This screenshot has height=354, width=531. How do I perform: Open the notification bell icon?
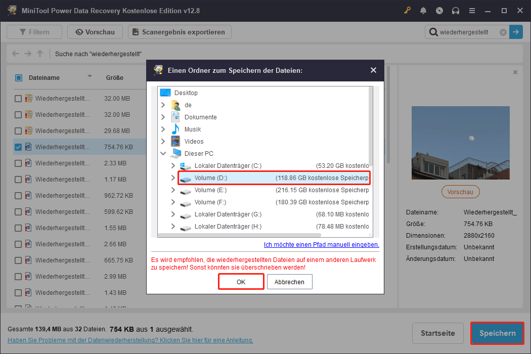[x=423, y=10]
